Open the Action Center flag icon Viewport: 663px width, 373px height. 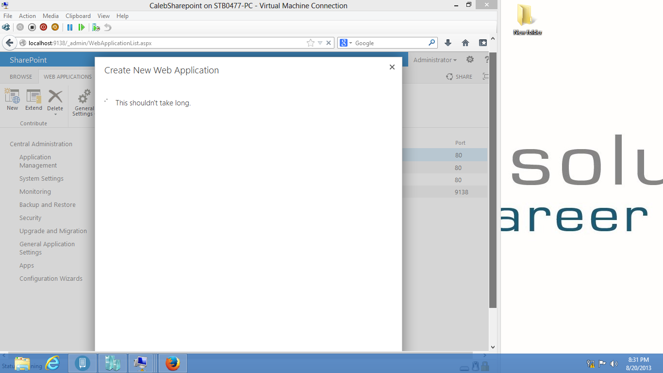coord(602,363)
